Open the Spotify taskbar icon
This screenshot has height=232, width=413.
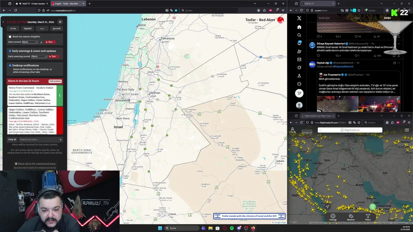[232, 228]
